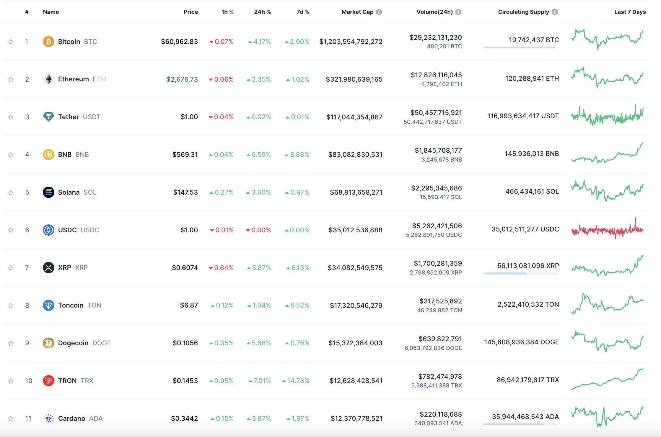Click the Tether logo icon
The height and width of the screenshot is (437, 661).
(x=48, y=117)
